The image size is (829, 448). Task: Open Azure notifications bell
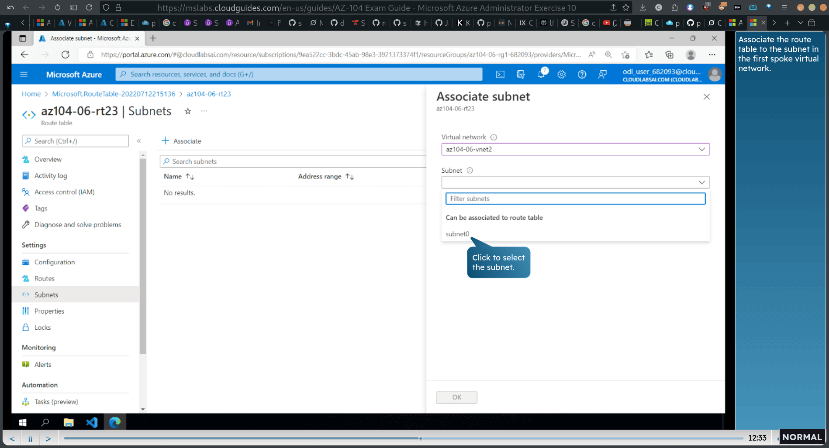[x=542, y=74]
